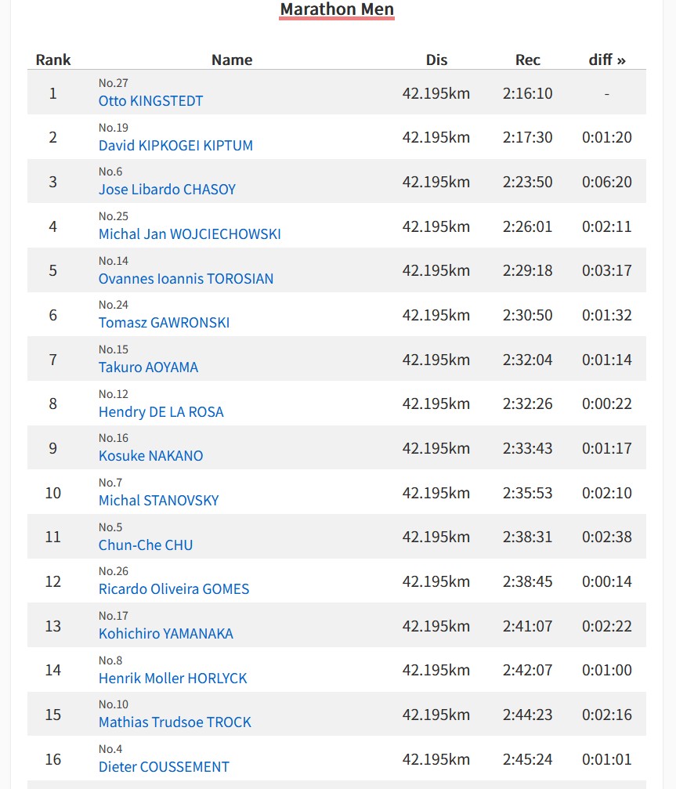The height and width of the screenshot is (789, 676).
Task: Click Kosuke NAKANO's name
Action: coord(150,456)
